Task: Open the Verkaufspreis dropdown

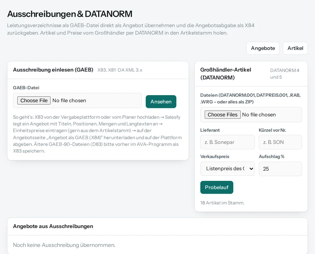Action: point(227,169)
